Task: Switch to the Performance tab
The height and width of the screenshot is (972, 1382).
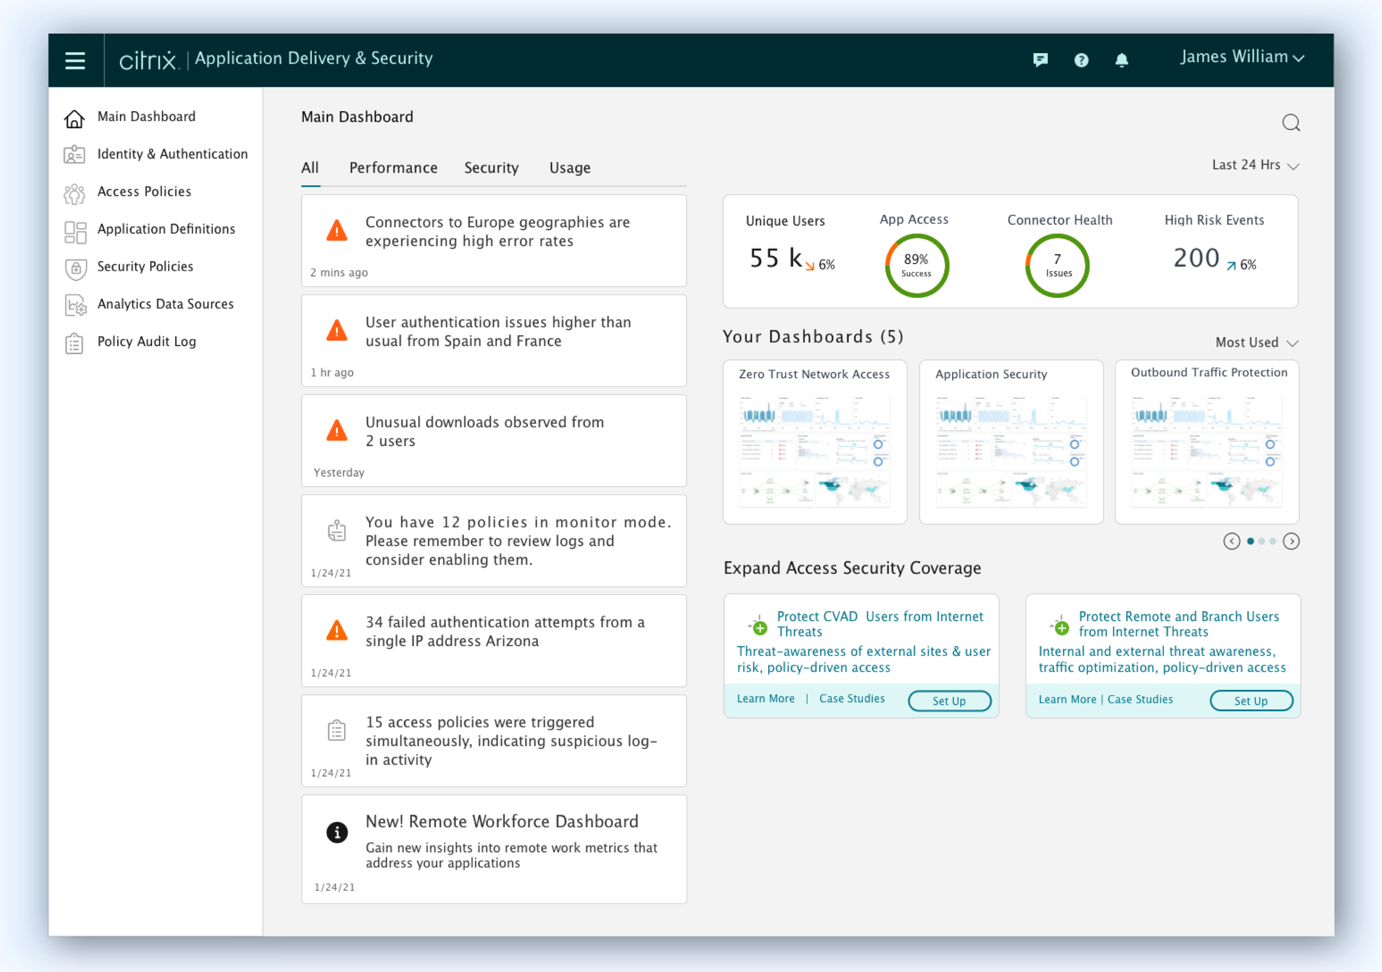Action: pos(393,168)
